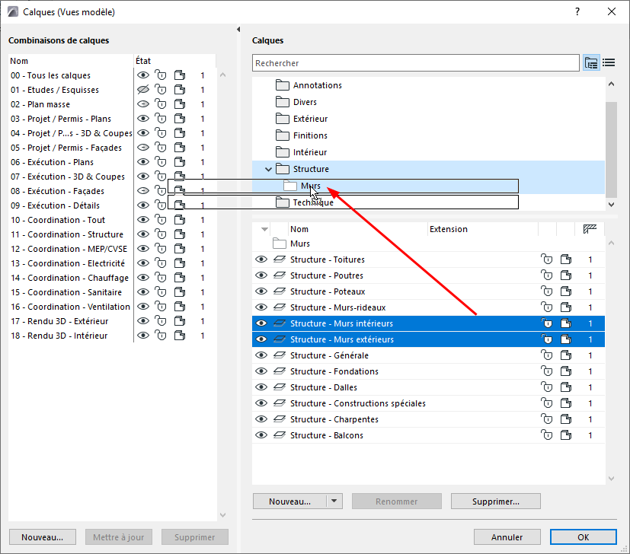Click the folder tree scrollbar thumb
The height and width of the screenshot is (554, 630).
pyautogui.click(x=611, y=150)
